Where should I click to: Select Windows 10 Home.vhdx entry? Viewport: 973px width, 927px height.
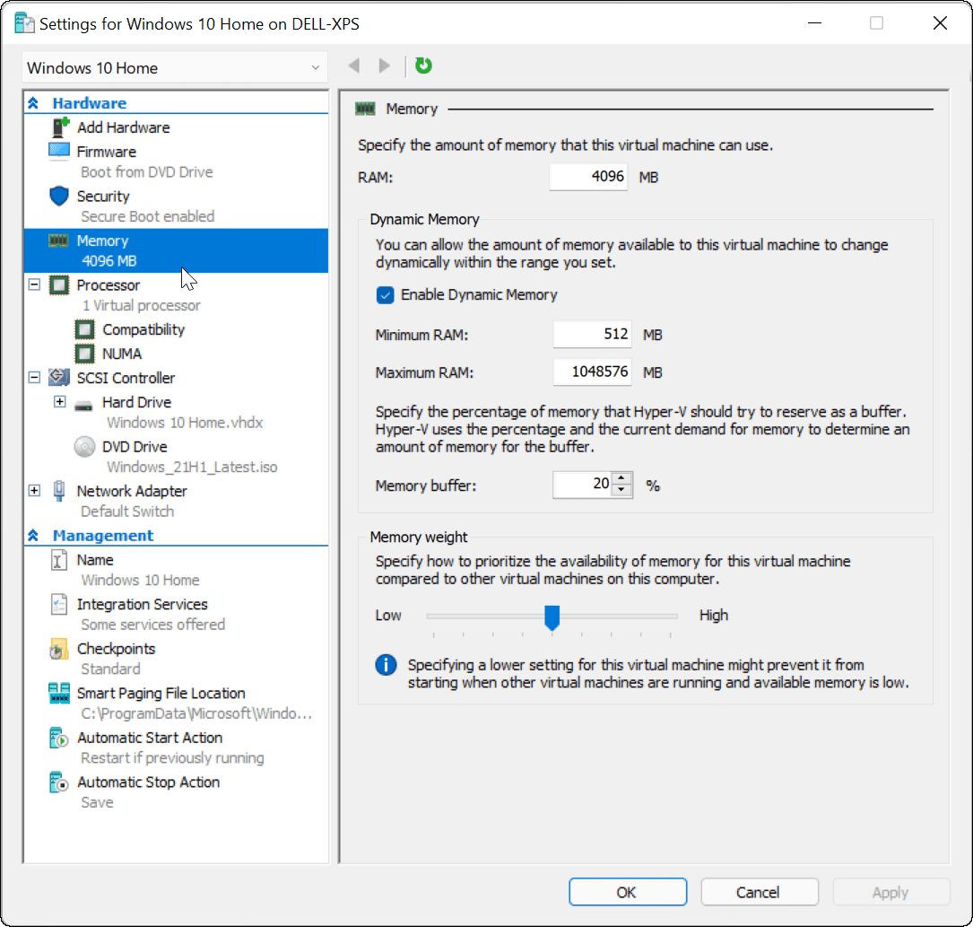185,423
